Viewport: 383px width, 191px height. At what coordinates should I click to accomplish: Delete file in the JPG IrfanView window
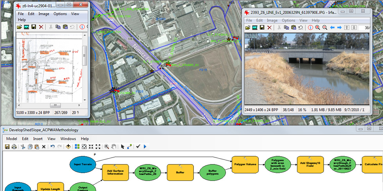coord(269,28)
